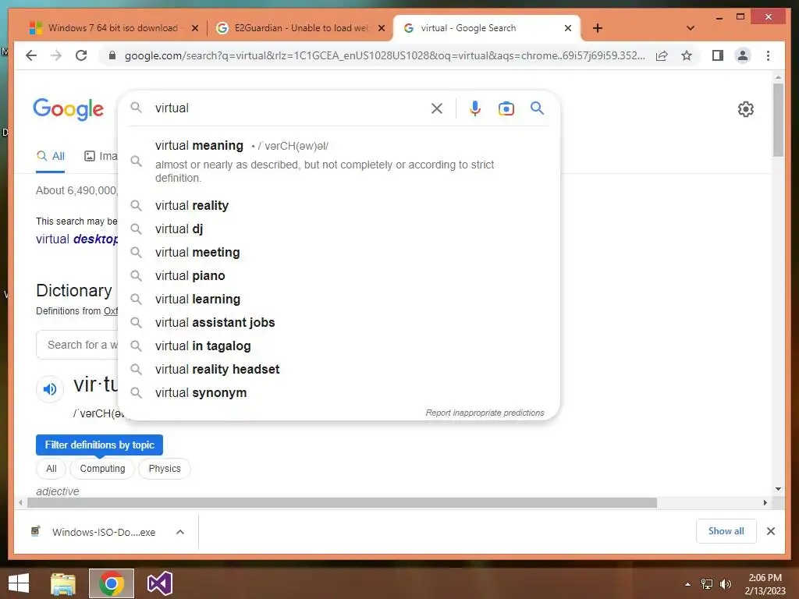This screenshot has height=599, width=799.
Task: Open File Explorer from the taskbar
Action: tap(63, 583)
